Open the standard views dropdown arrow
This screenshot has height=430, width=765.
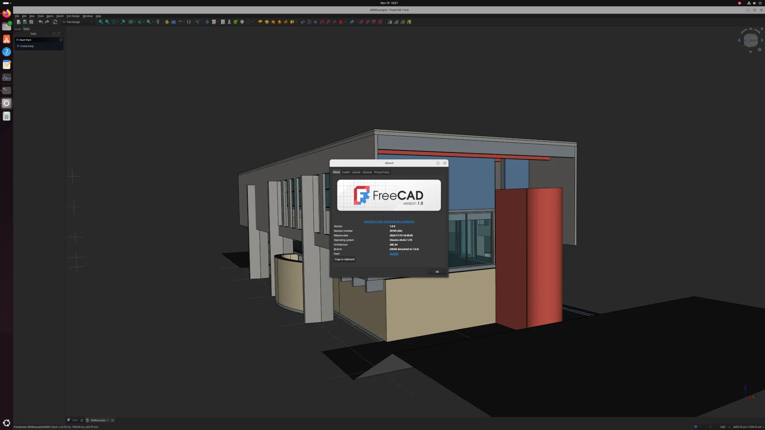(118, 22)
